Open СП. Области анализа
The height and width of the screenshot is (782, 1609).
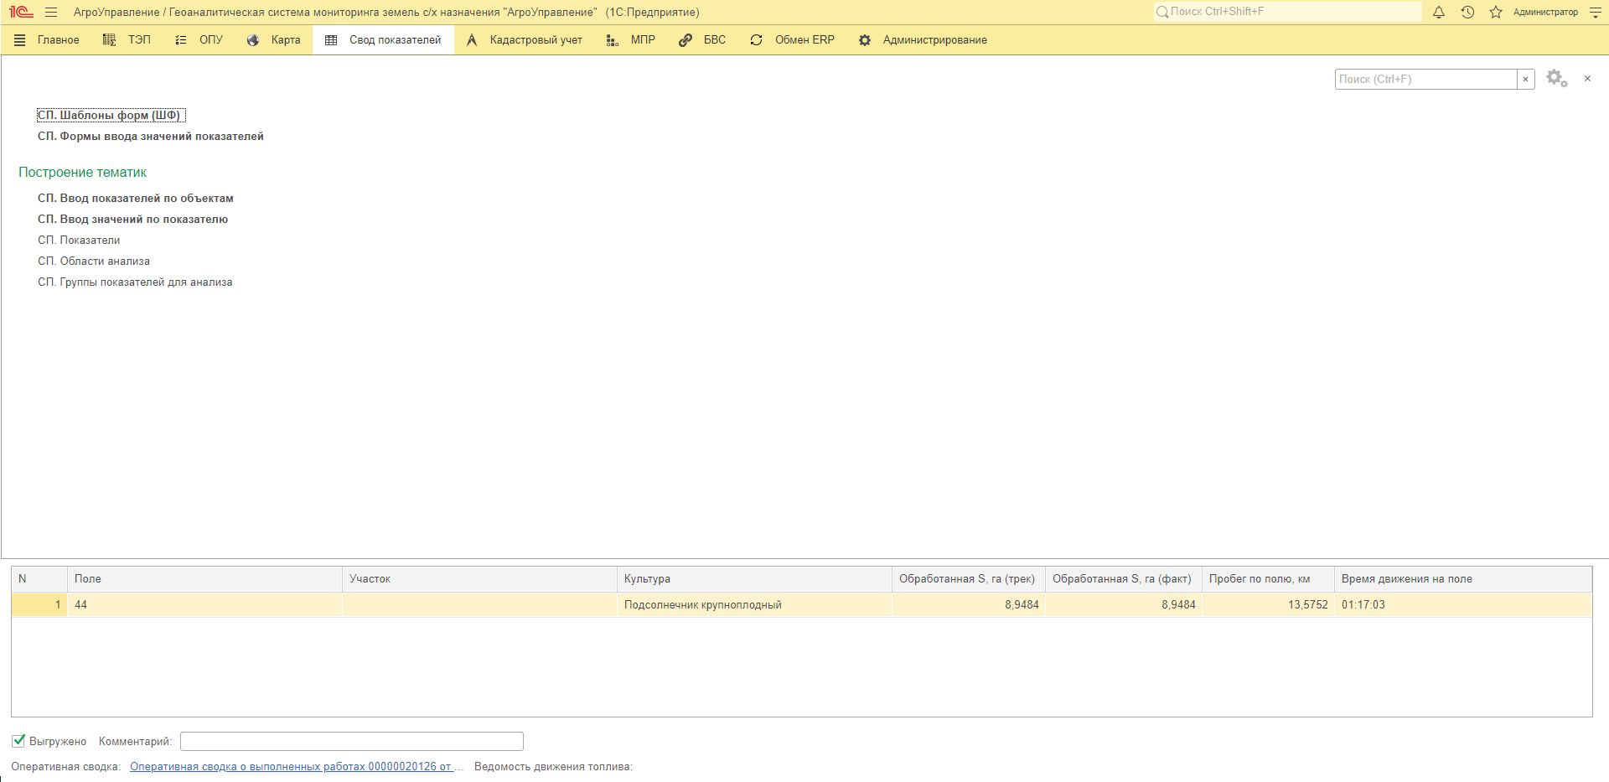click(x=94, y=261)
